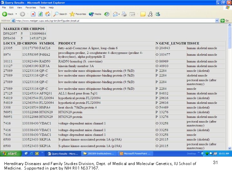Switch to Query Results taskbar button
Screen dimensions: 232x174
[x=63, y=154]
